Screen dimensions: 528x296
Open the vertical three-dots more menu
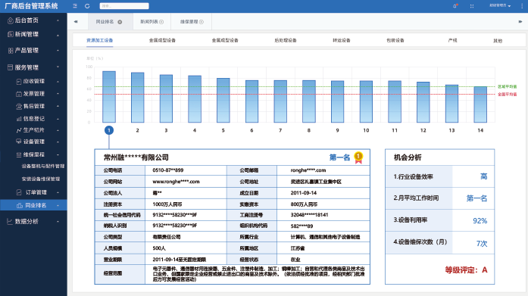(522, 6)
